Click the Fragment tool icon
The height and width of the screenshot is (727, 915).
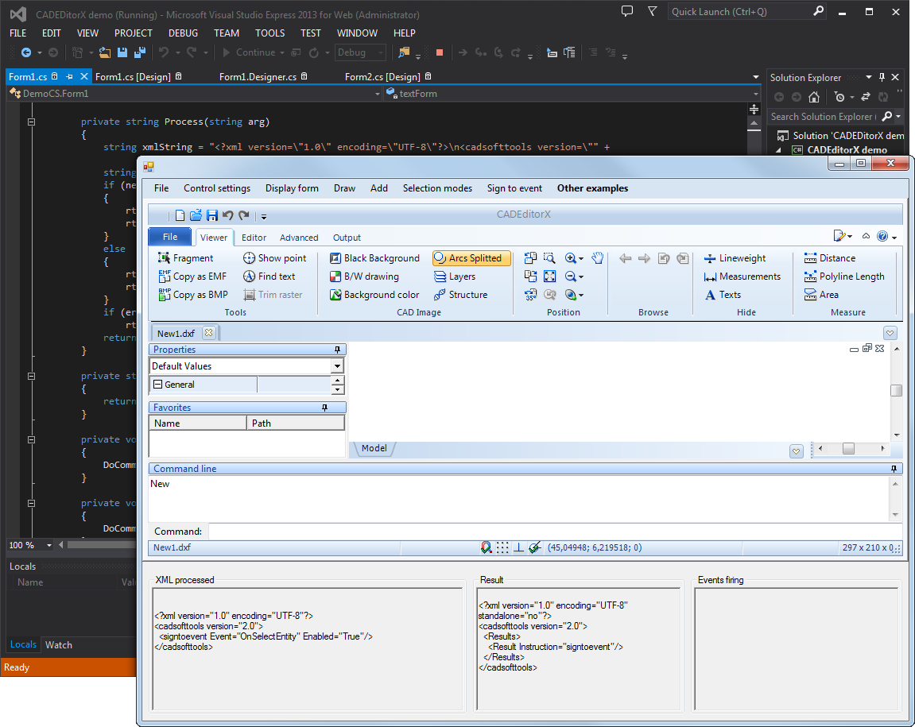click(165, 258)
